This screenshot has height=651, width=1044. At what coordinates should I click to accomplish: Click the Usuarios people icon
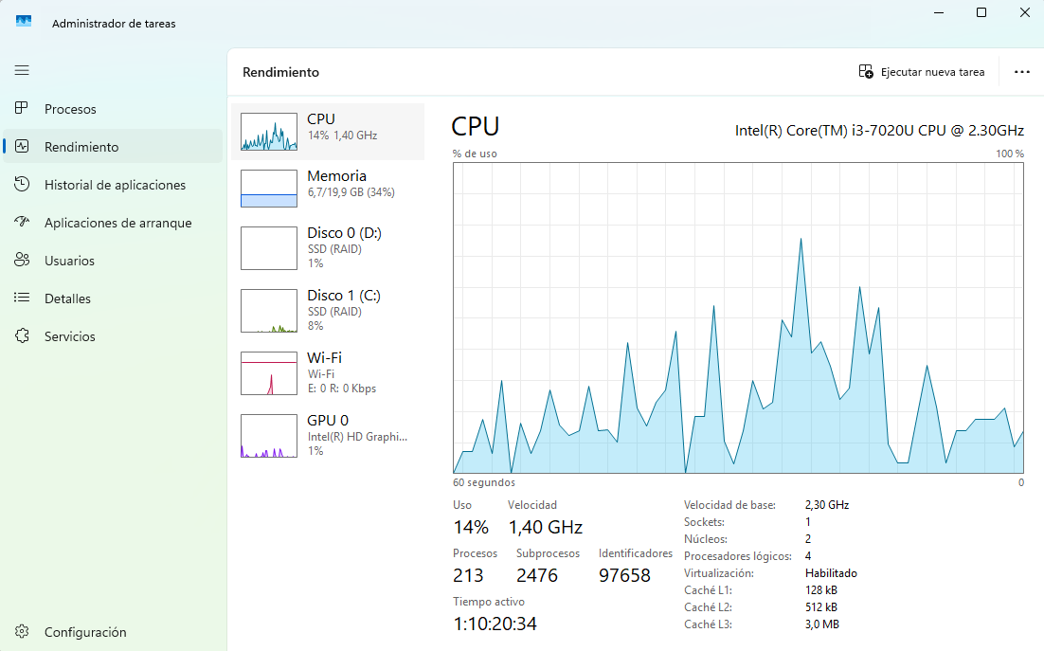pos(22,260)
